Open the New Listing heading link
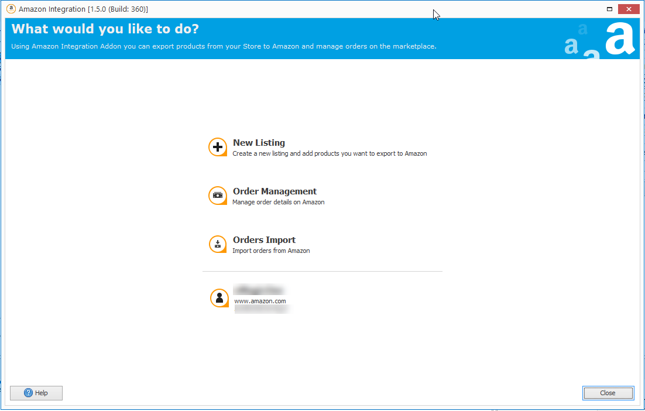645x411 pixels. tap(259, 143)
